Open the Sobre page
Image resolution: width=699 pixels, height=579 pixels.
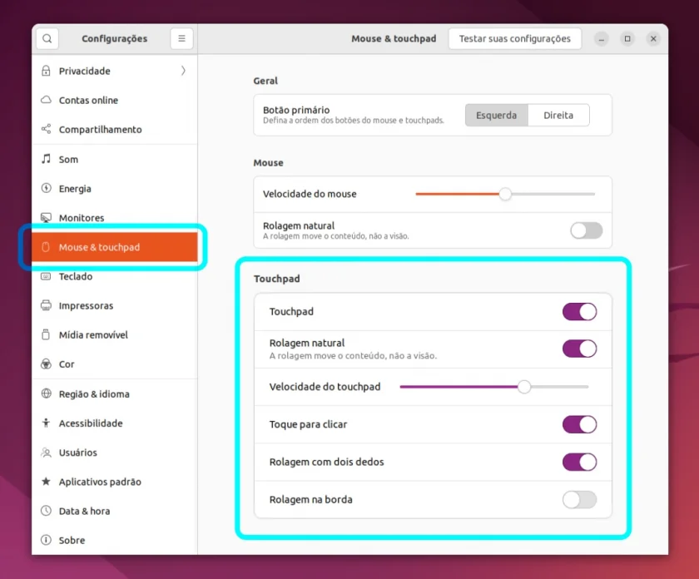click(115, 540)
